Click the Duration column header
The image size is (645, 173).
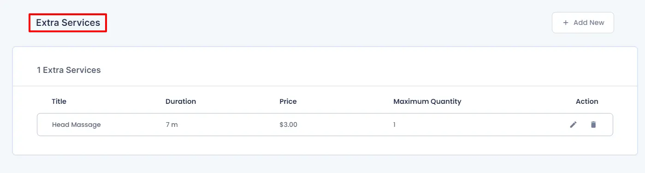(x=181, y=101)
